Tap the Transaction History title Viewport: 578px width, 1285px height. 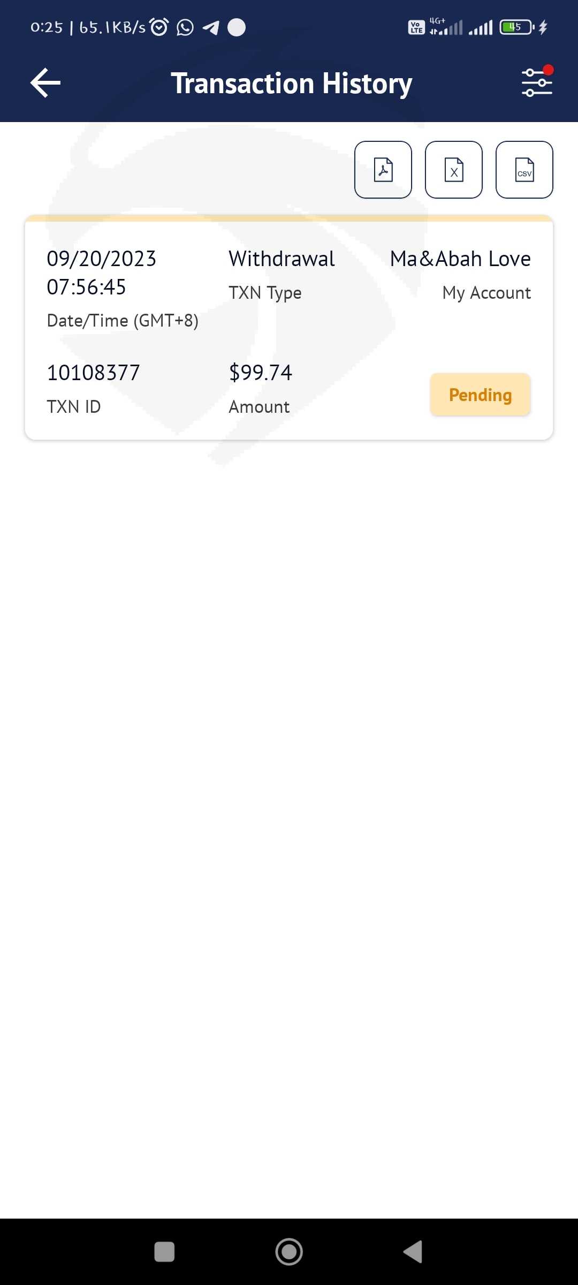(292, 84)
